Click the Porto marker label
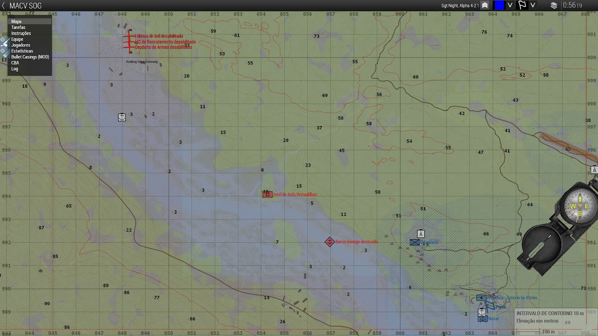This screenshot has width=598, height=336. click(501, 307)
